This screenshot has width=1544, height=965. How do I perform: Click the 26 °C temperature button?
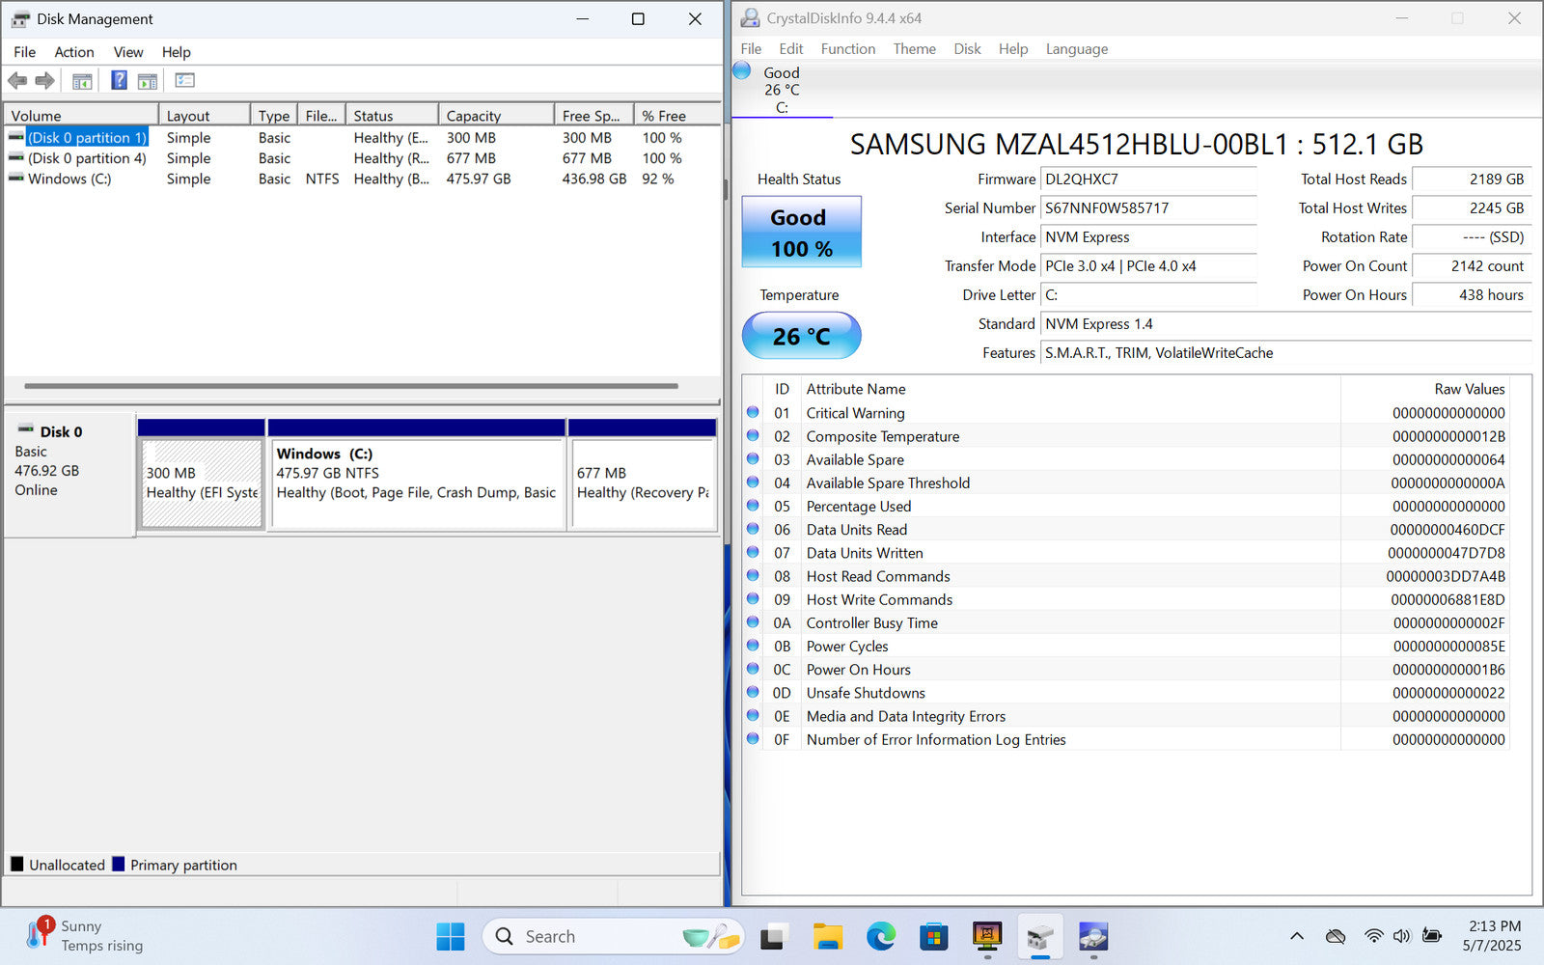pos(801,336)
